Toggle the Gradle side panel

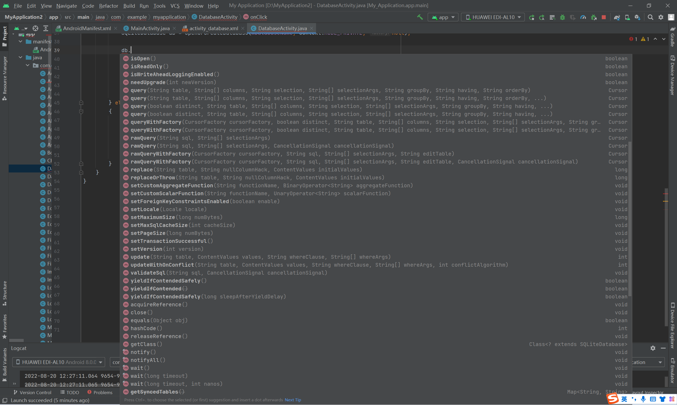pyautogui.click(x=672, y=37)
